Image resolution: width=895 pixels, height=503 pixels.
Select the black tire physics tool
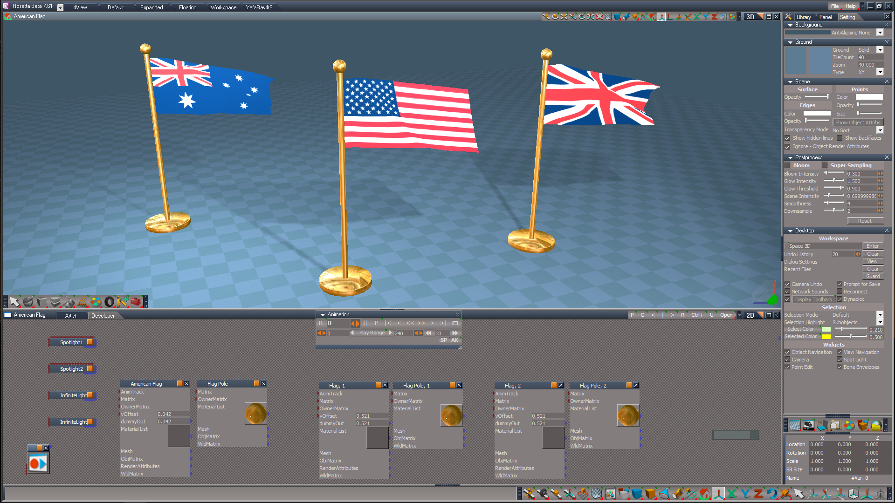(x=109, y=302)
